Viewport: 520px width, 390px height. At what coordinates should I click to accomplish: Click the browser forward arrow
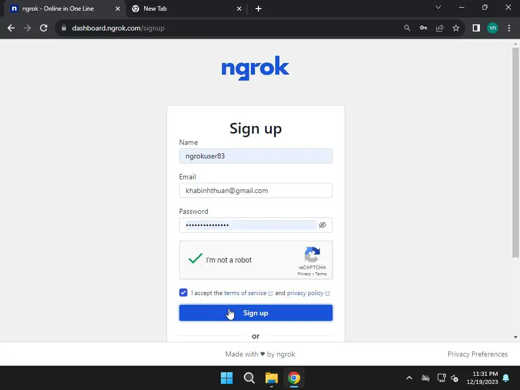click(x=27, y=28)
